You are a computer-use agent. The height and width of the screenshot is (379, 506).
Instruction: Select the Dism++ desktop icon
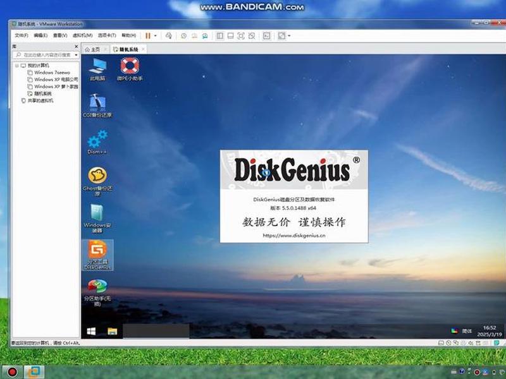97,141
